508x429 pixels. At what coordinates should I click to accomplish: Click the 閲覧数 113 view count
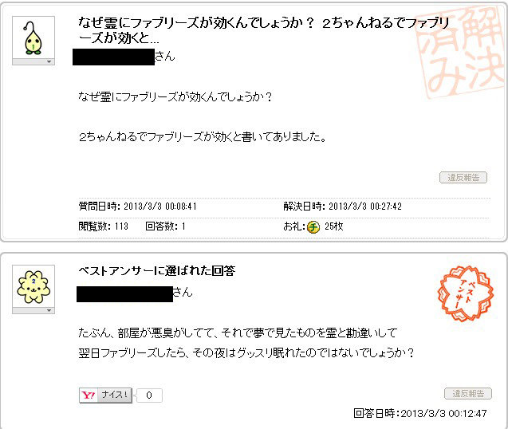coord(104,226)
